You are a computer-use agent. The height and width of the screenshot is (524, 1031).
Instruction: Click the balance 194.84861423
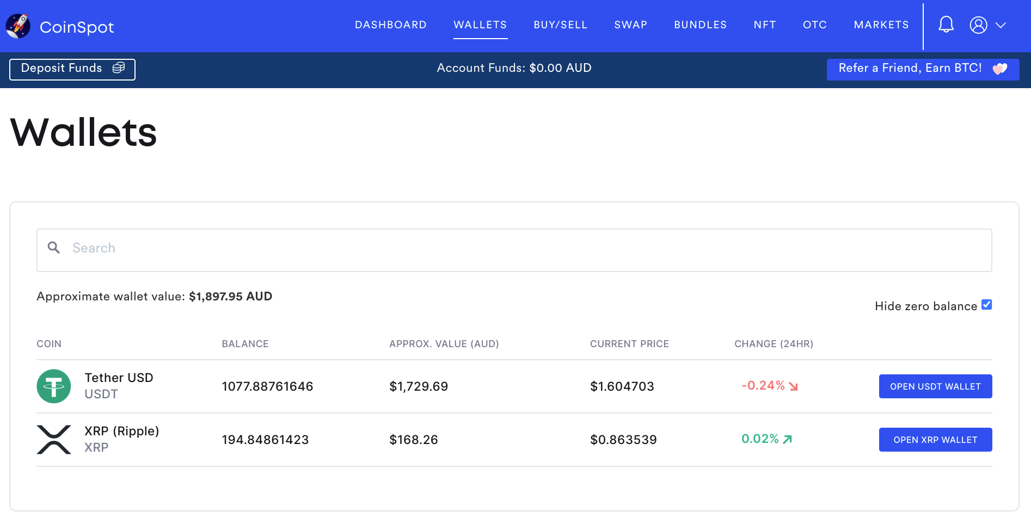[265, 440]
